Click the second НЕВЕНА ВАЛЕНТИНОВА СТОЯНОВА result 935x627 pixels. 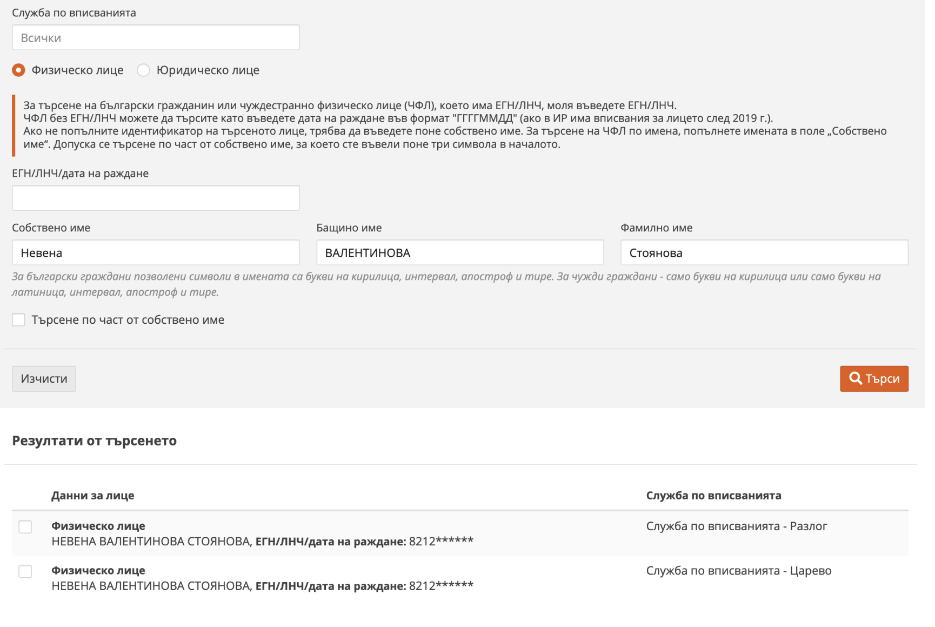coord(151,586)
